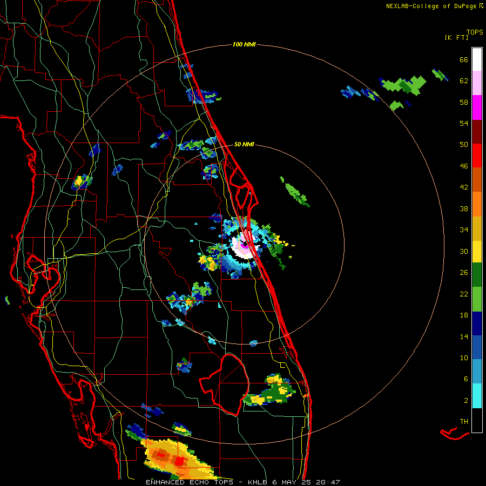Click the legend value 18
Image resolution: width=486 pixels, height=486 pixels.
tap(464, 315)
